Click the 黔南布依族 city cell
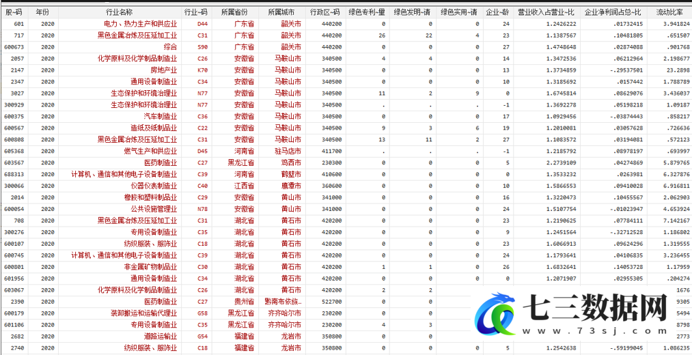 pyautogui.click(x=283, y=301)
